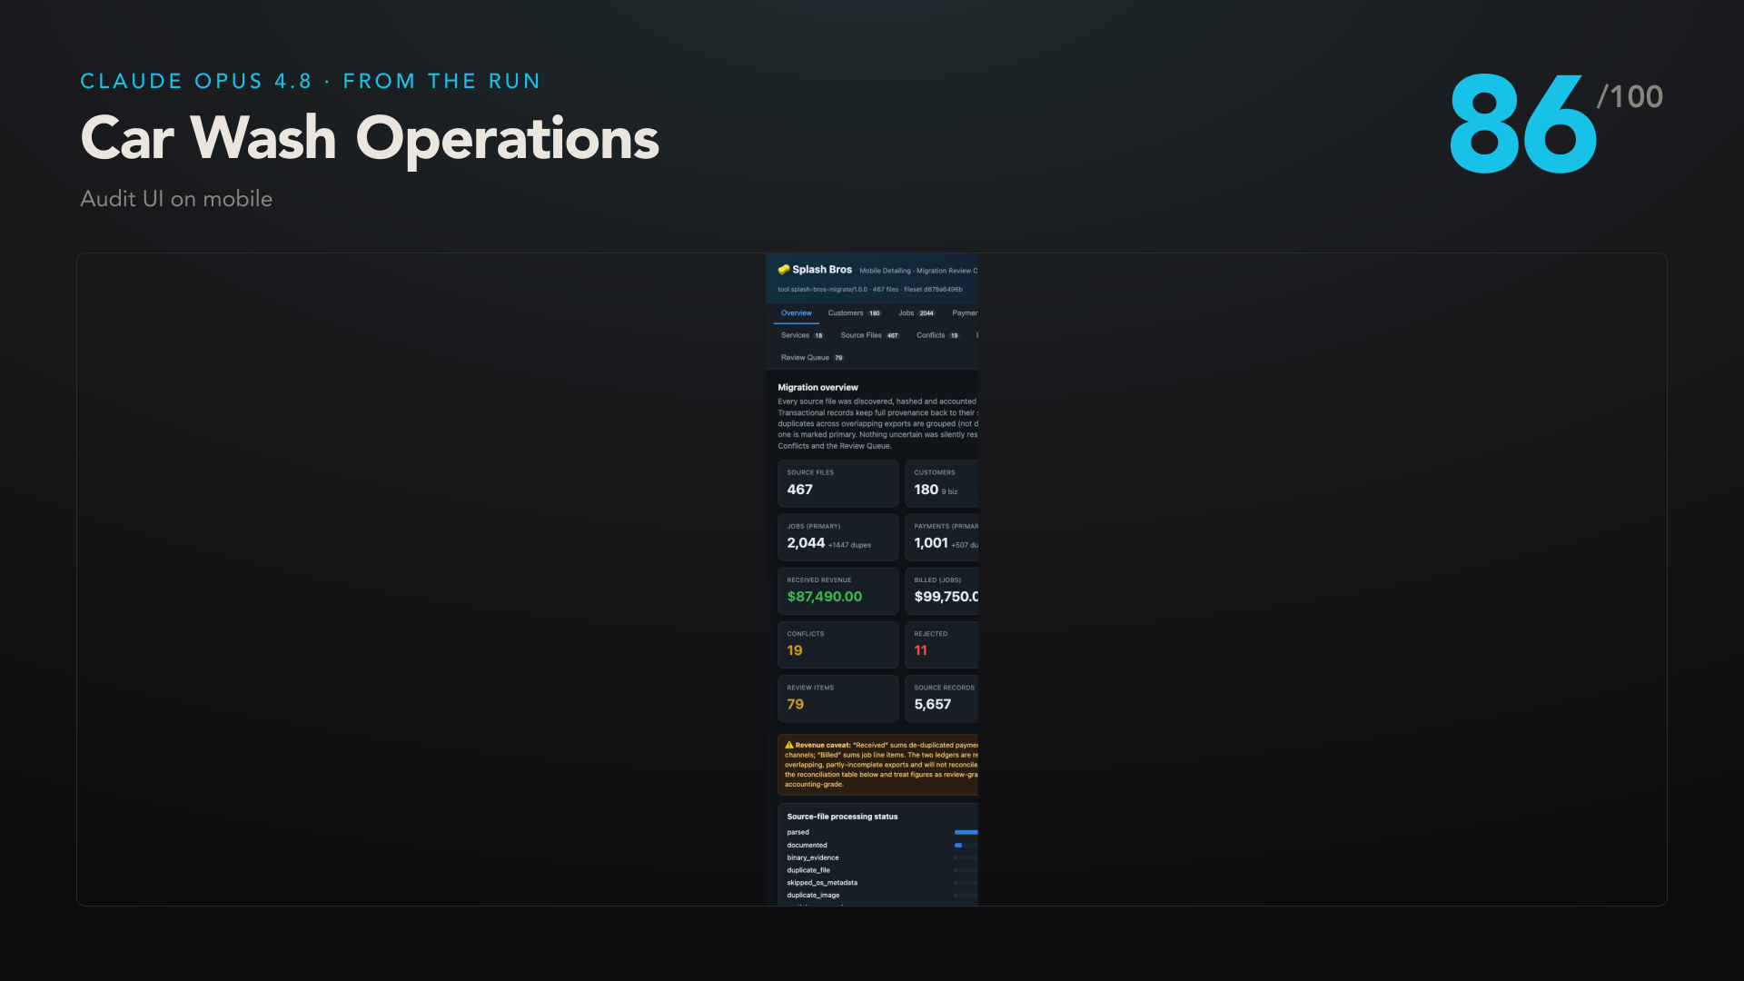Click the Jobs (Primary) 2,044 card
Image resolution: width=1744 pixels, height=981 pixels.
(837, 537)
